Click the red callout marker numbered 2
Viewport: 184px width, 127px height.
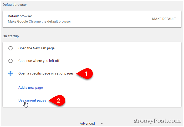[x=57, y=100]
